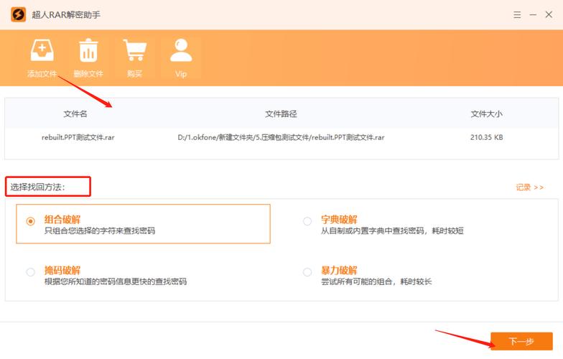This screenshot has height=359, width=563.
Task: Minimize the window
Action: click(x=533, y=14)
